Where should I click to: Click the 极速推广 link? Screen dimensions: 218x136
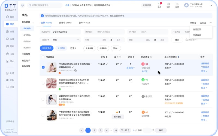pyautogui.click(x=131, y=68)
